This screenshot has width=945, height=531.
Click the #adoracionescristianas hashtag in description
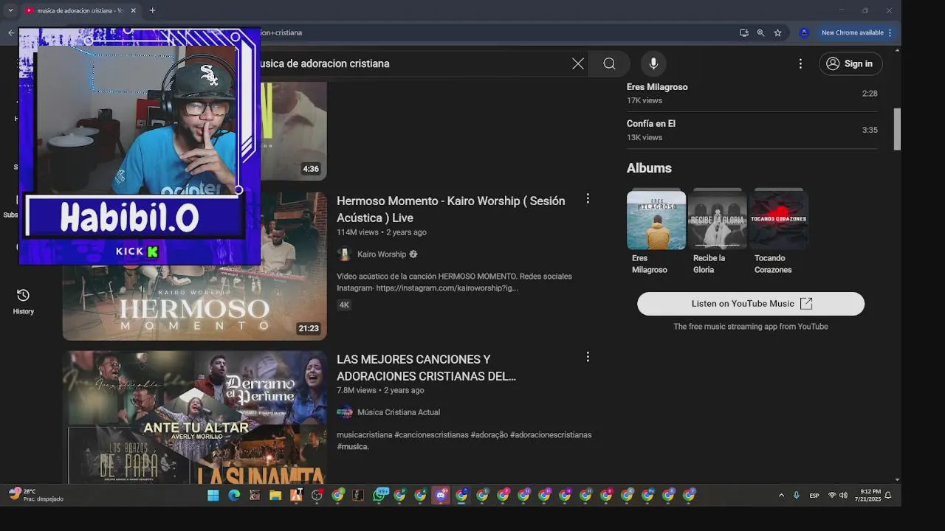point(551,435)
